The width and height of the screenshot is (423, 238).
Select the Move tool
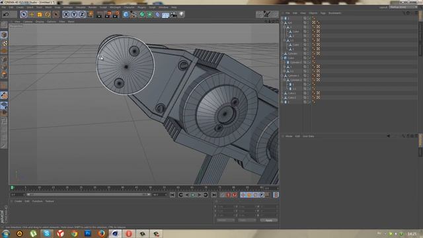[32, 15]
